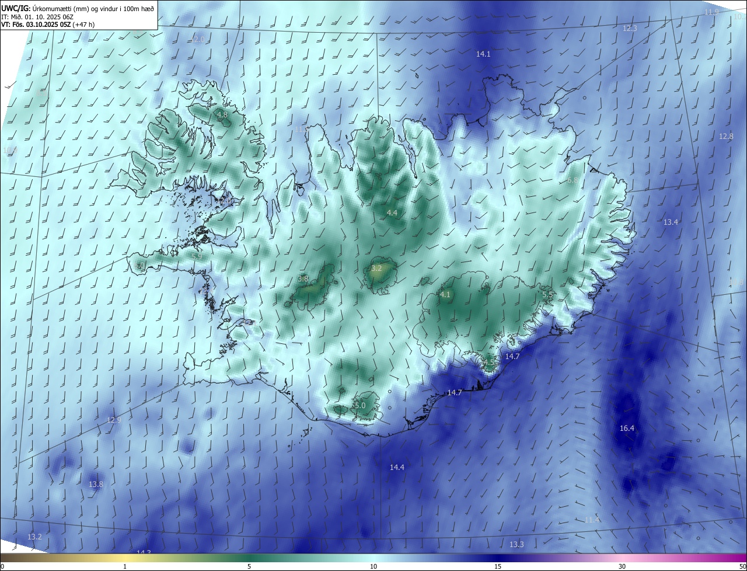Click the colorbar tick label 10
The image size is (747, 571).
point(373,566)
